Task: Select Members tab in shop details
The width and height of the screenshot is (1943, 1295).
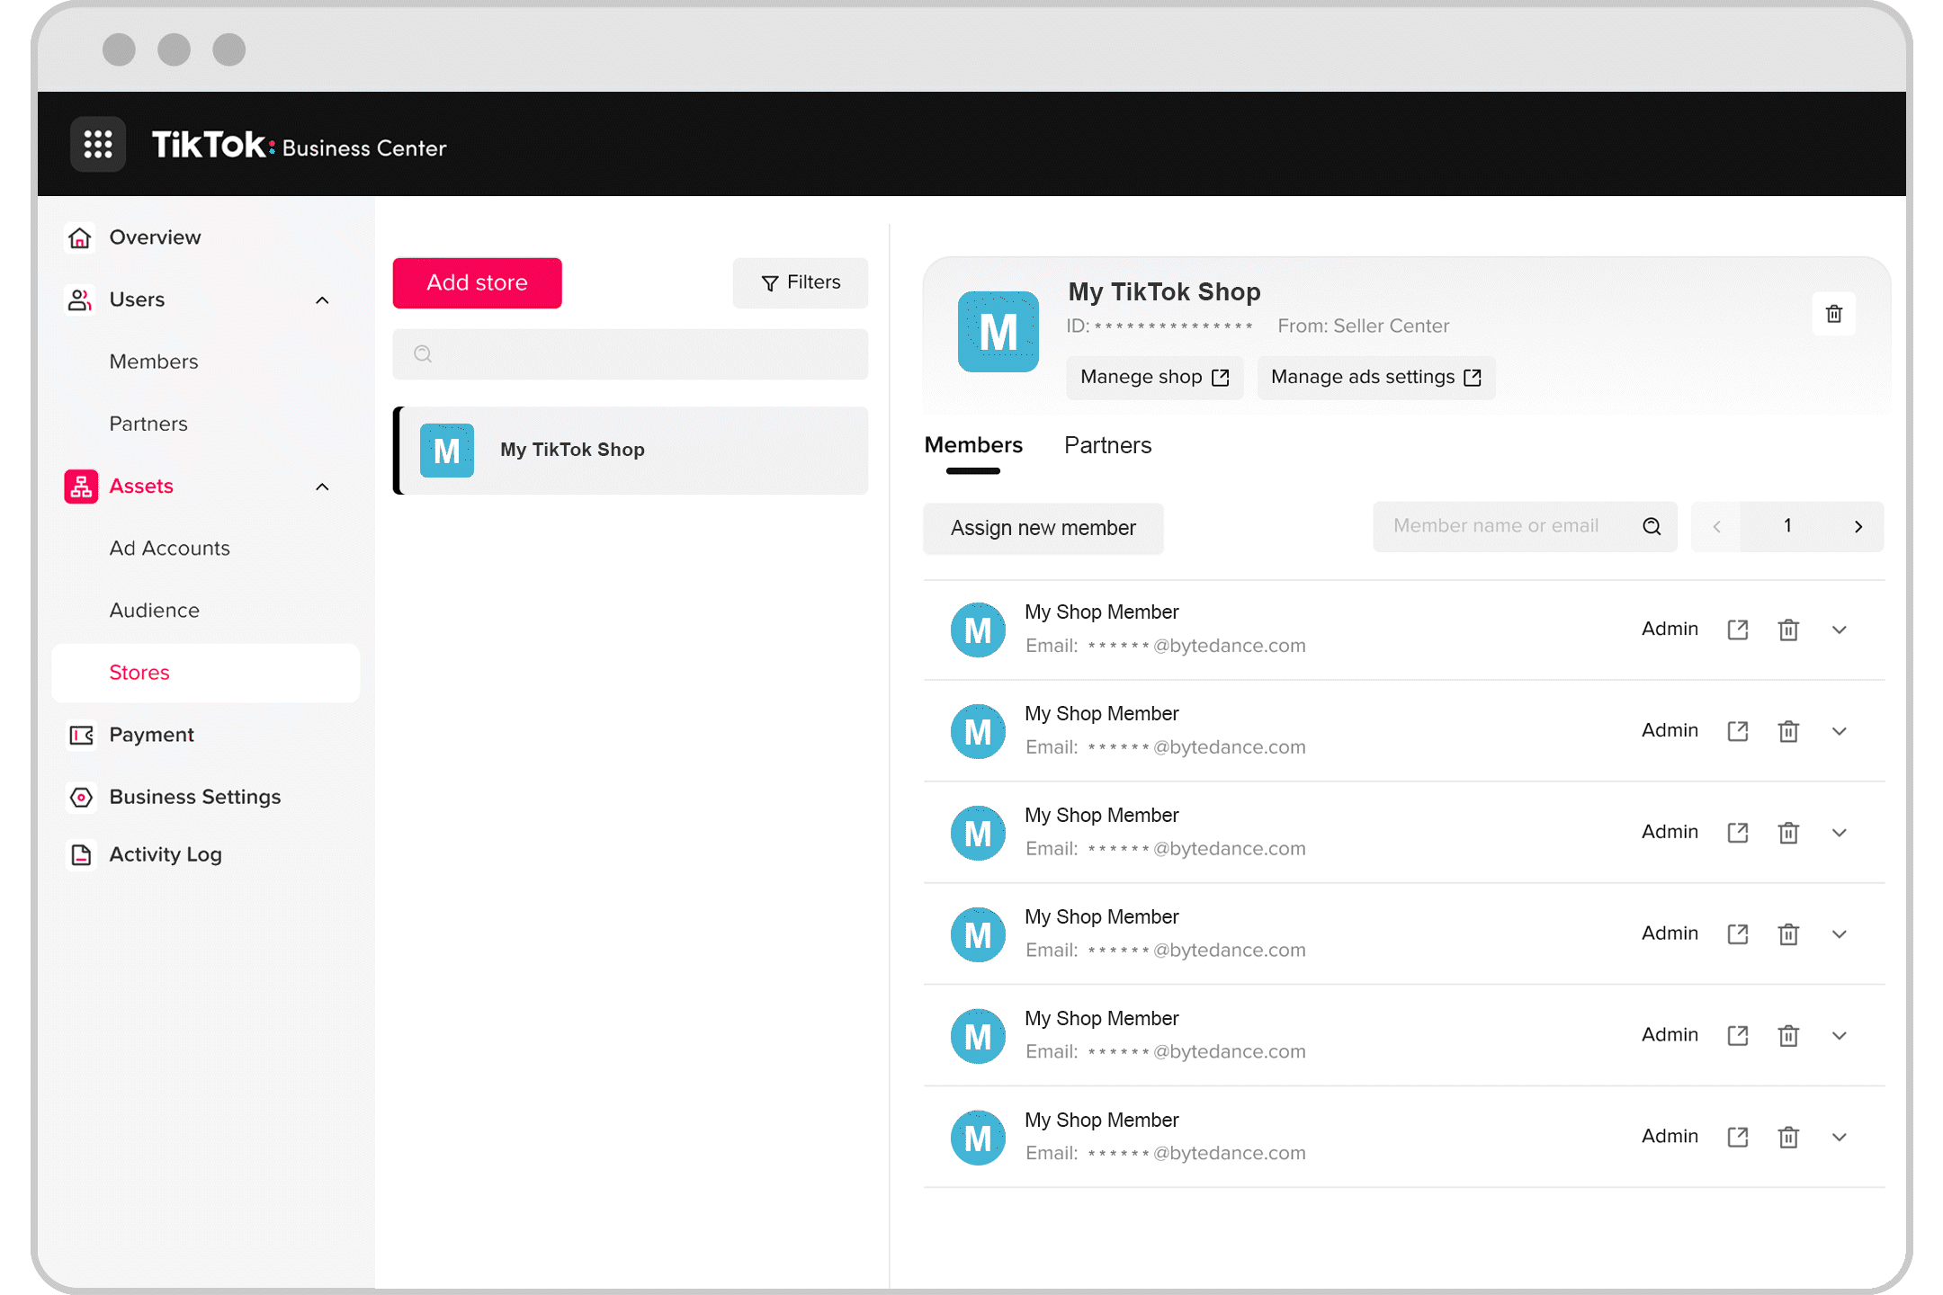Action: (973, 445)
